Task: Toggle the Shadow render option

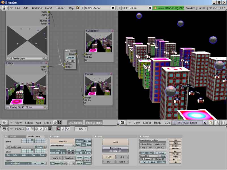Action: (x=79, y=141)
